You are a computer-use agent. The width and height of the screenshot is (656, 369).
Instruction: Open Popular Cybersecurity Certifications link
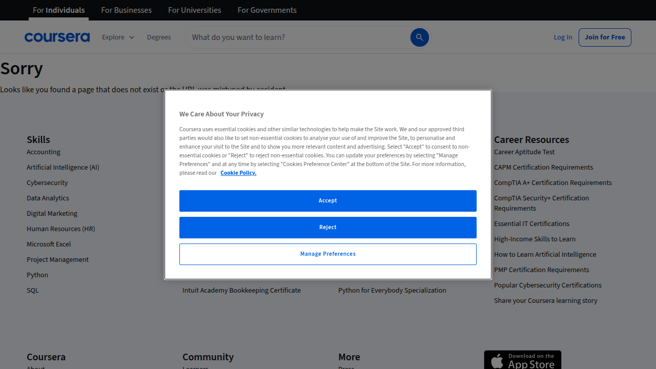(x=548, y=285)
